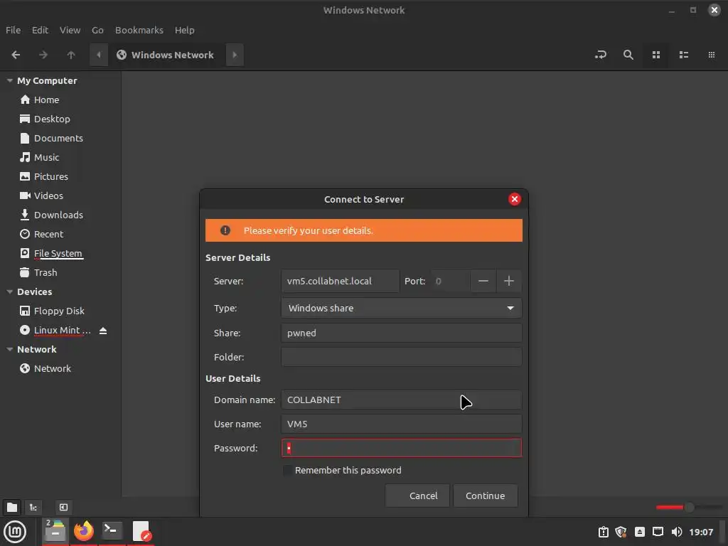The width and height of the screenshot is (728, 546).
Task: Open the network tray icon
Action: point(658,532)
